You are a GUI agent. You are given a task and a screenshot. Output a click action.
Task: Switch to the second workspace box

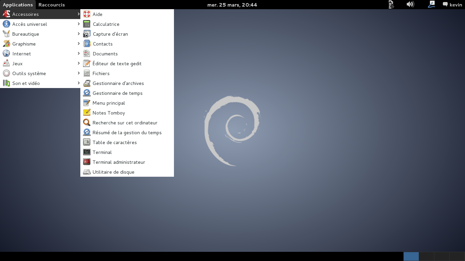(x=426, y=256)
